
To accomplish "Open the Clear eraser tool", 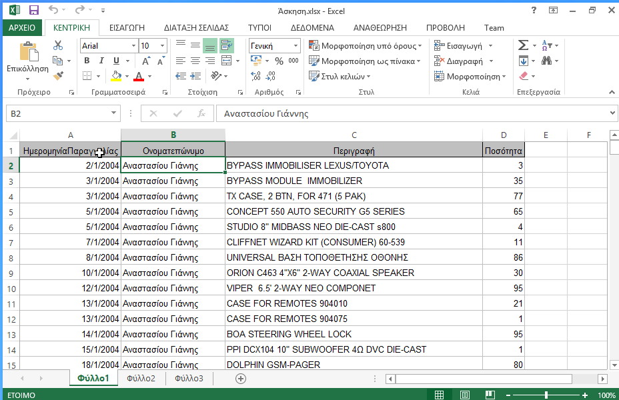I will coord(524,76).
